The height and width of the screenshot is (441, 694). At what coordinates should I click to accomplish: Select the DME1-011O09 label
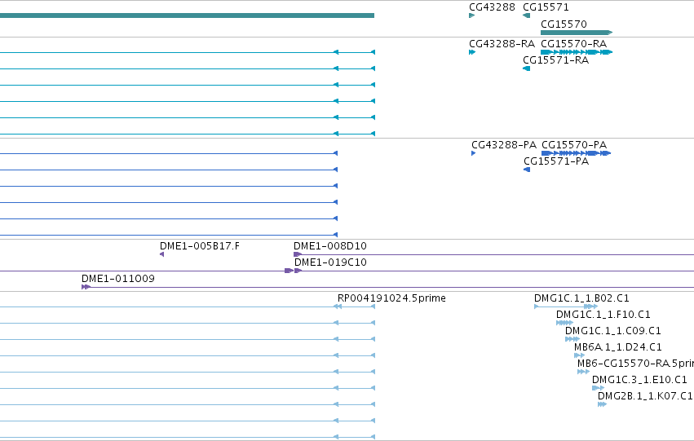[x=117, y=279]
